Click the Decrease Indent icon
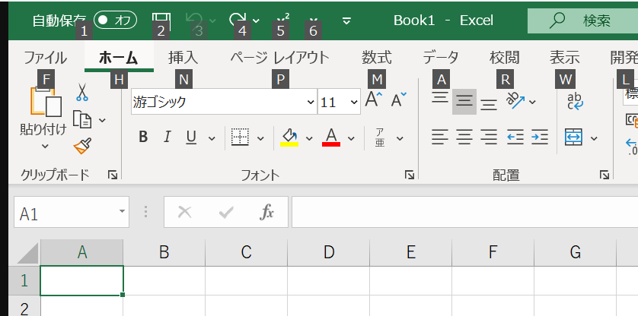 pos(515,137)
